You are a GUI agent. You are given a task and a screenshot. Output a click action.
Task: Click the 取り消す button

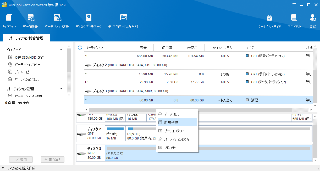pos(52,159)
